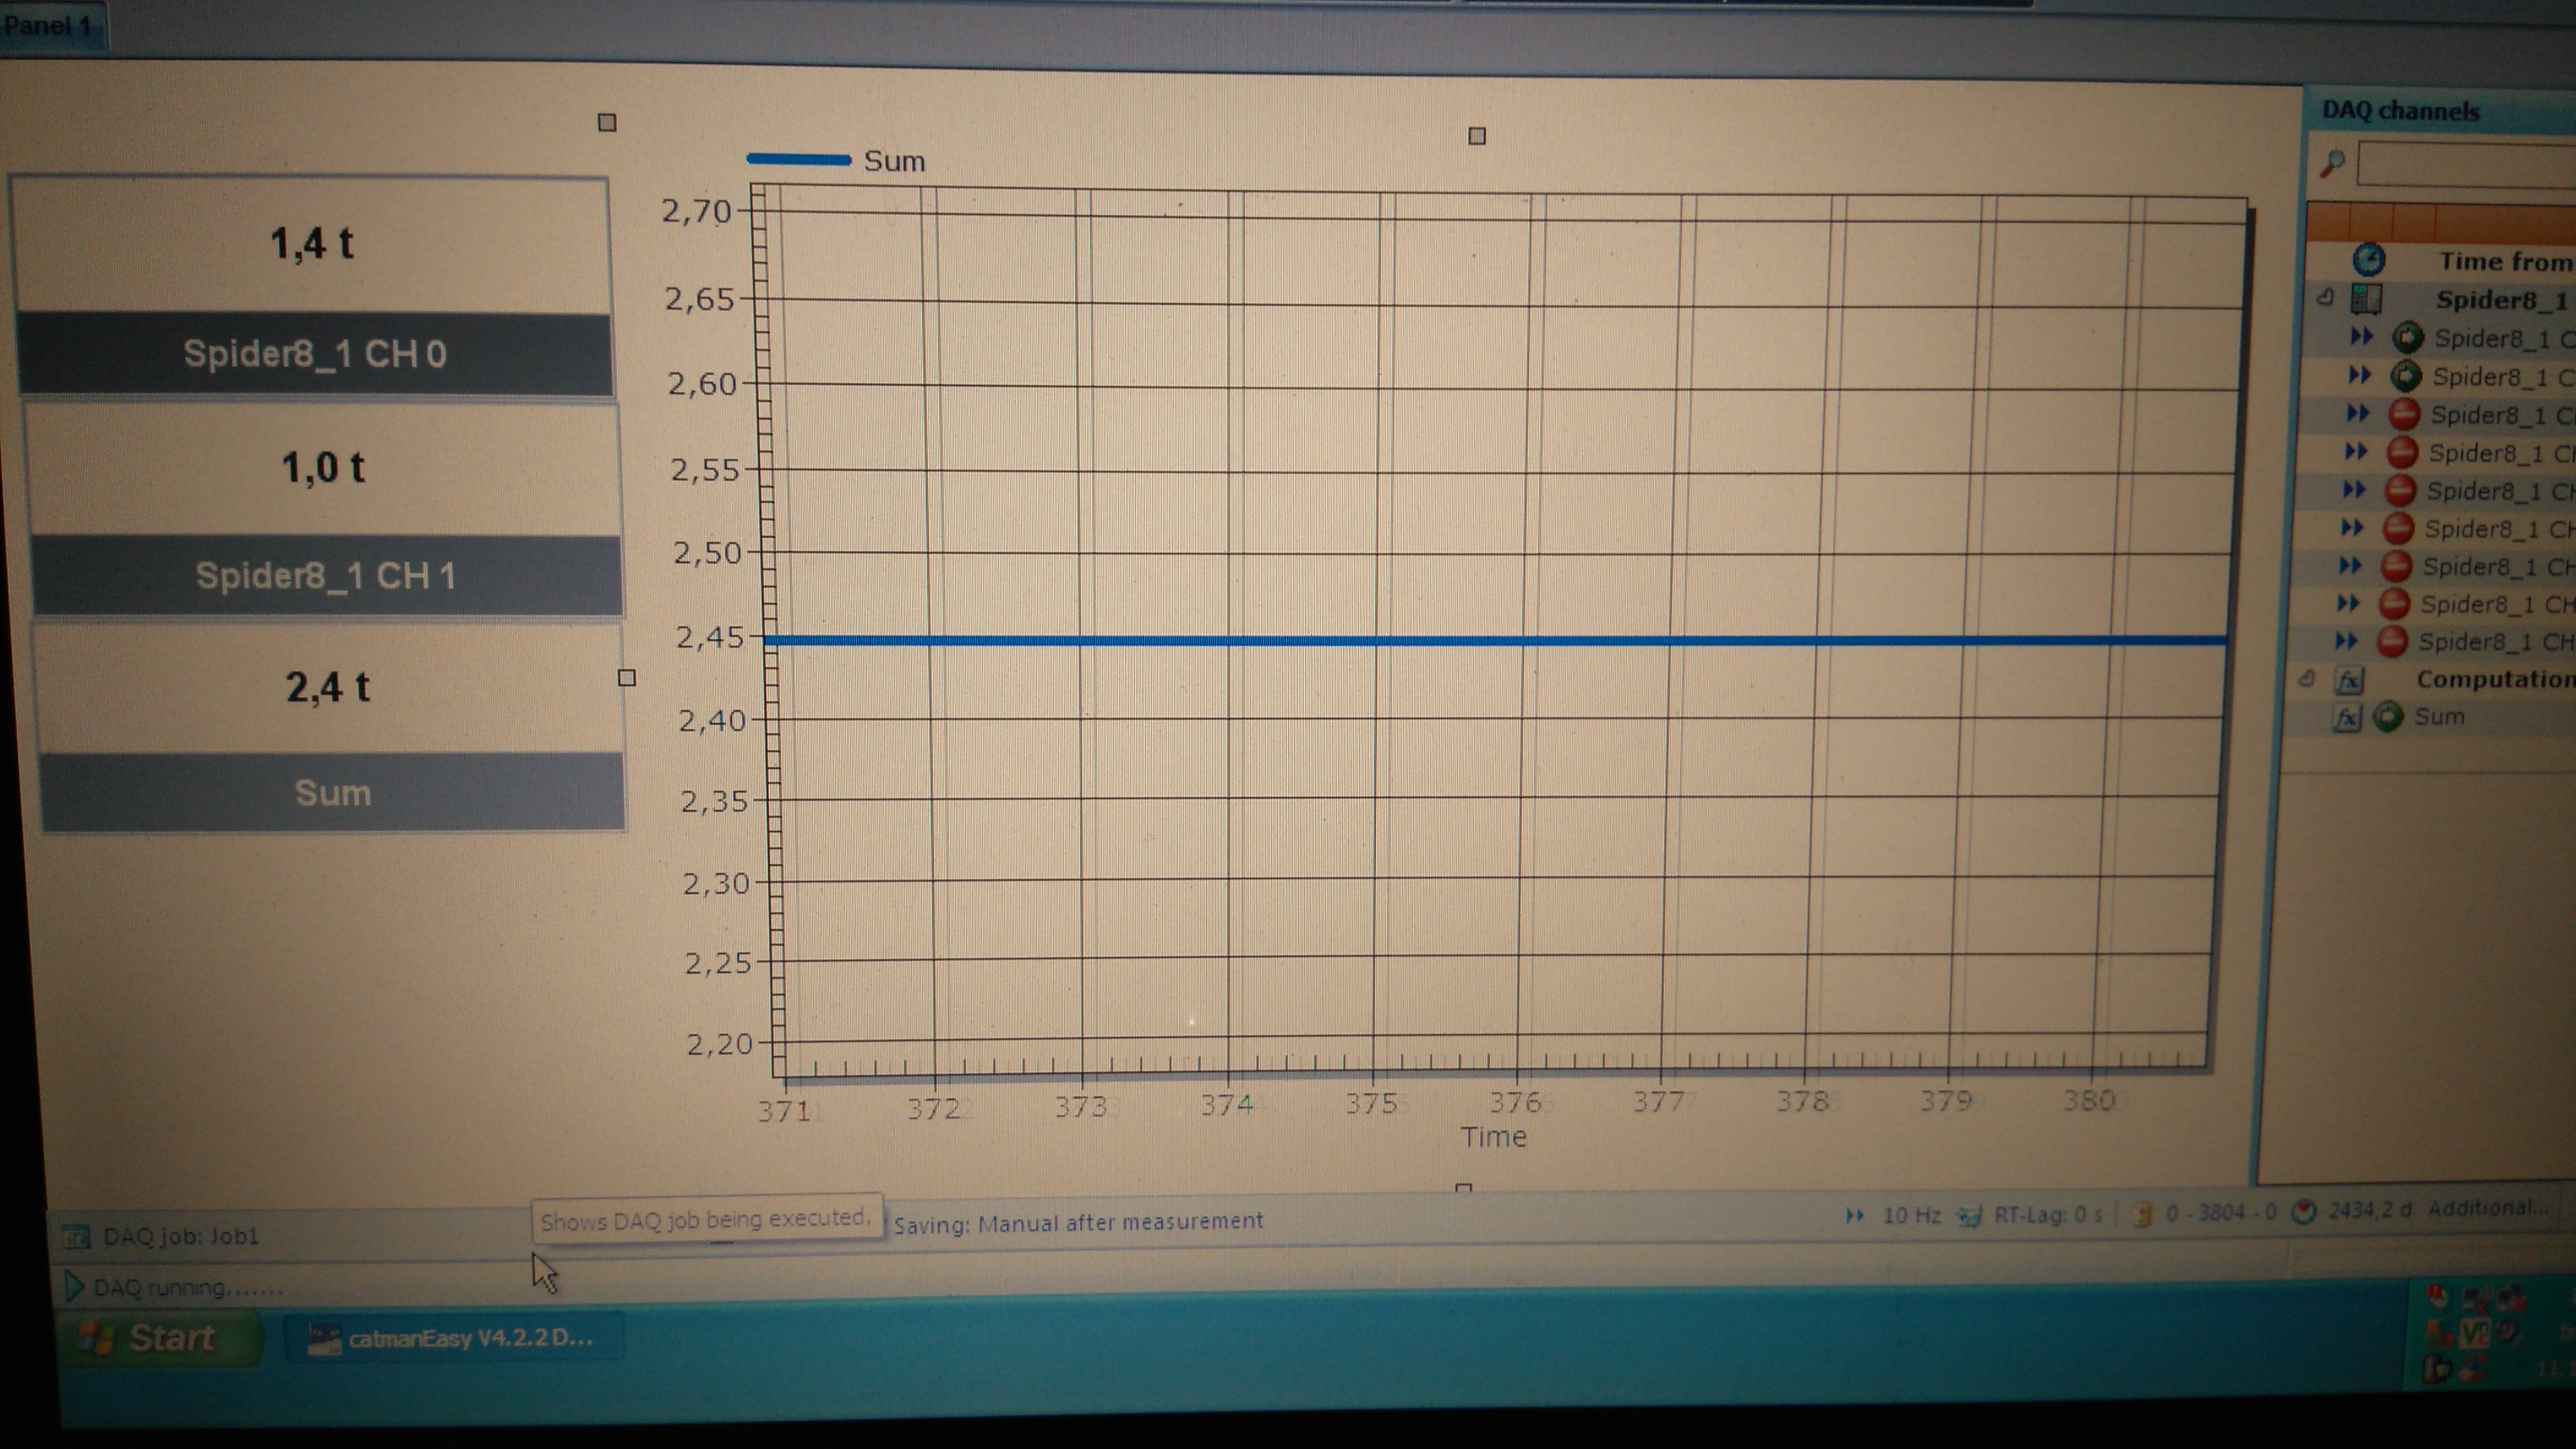Viewport: 2576px width, 1449px height.
Task: Click the Time x-axis title
Action: [x=1493, y=1137]
